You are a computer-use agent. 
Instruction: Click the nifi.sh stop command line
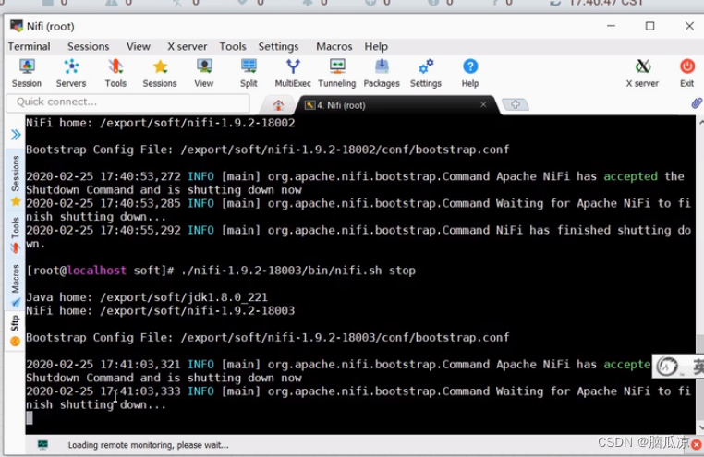[221, 271]
